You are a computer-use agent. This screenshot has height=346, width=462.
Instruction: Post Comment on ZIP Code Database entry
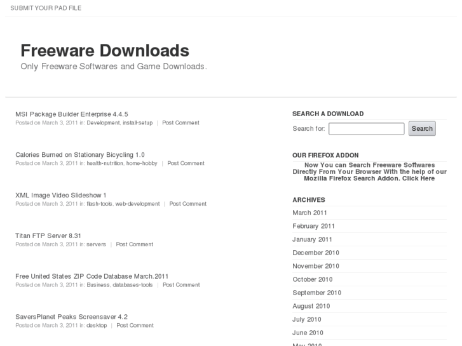181,285
